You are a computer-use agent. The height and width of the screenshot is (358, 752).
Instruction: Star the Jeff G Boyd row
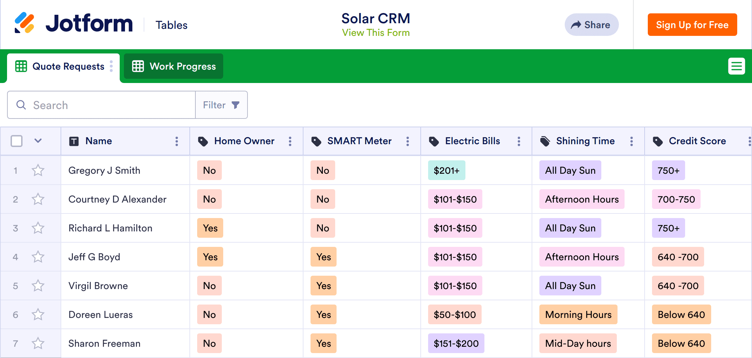point(38,257)
